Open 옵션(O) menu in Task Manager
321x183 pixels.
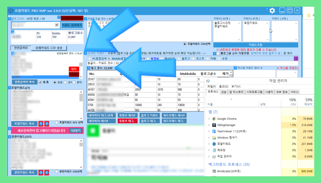point(223,86)
